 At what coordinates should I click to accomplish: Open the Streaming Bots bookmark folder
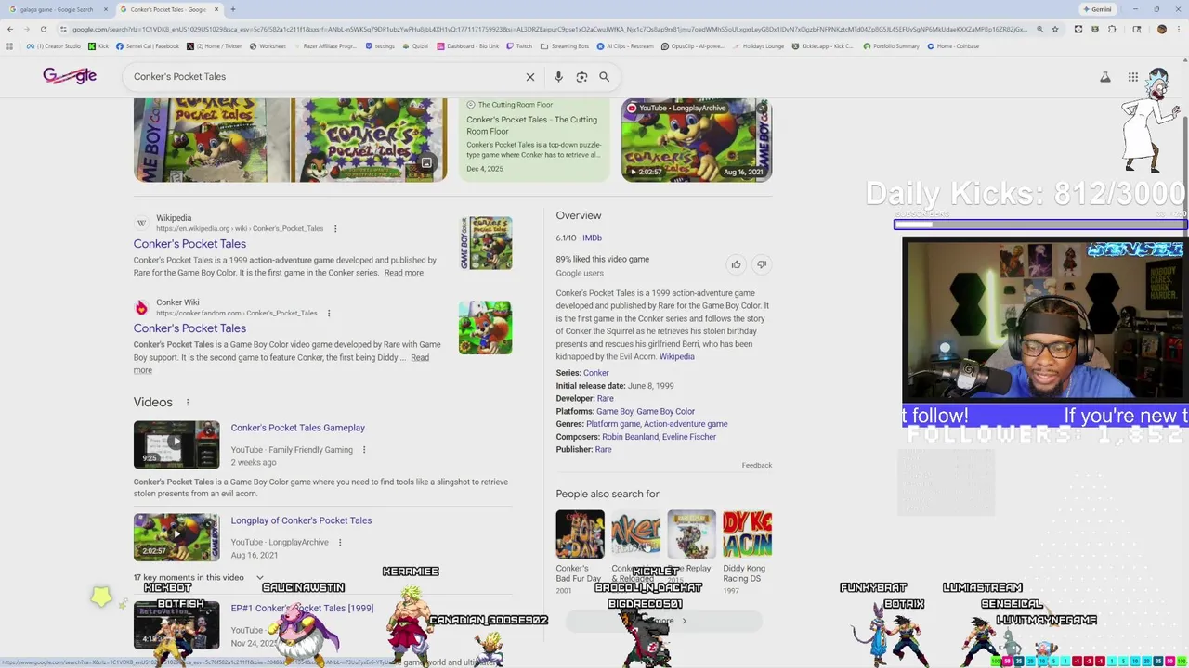[565, 46]
